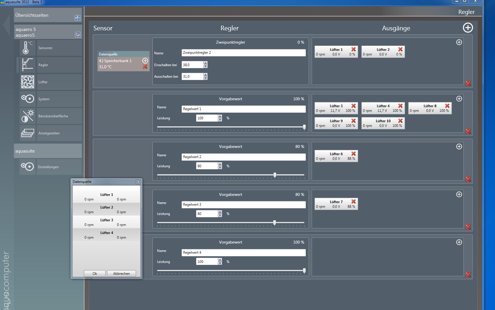Click the Zweipunktregler 2 name field
Viewport: 495px width, 310px height.
(243, 53)
